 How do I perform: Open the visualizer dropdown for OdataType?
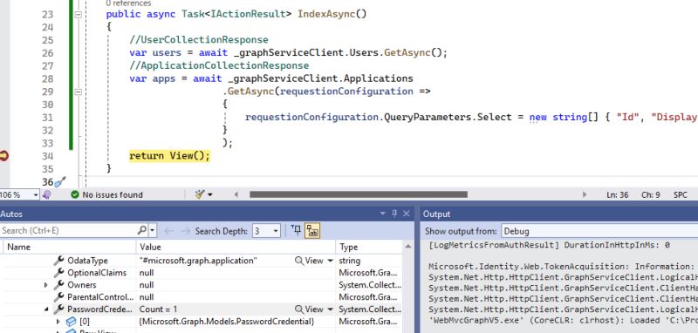pos(331,261)
